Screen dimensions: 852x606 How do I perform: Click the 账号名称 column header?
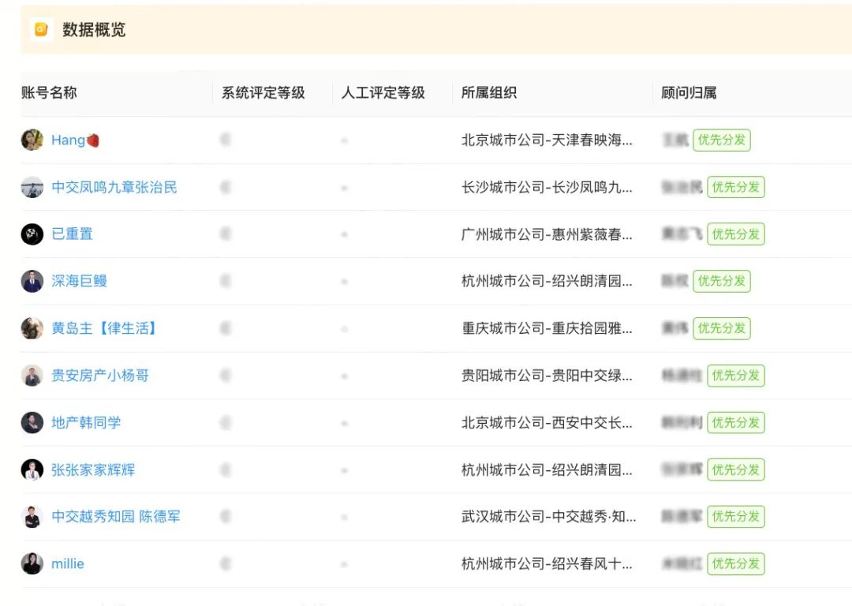point(49,92)
